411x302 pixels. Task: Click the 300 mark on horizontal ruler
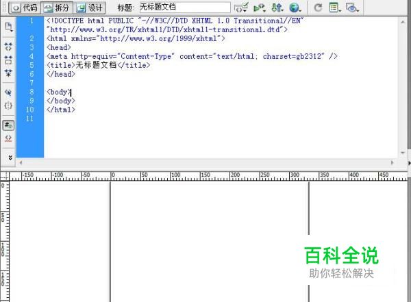pos(295,175)
